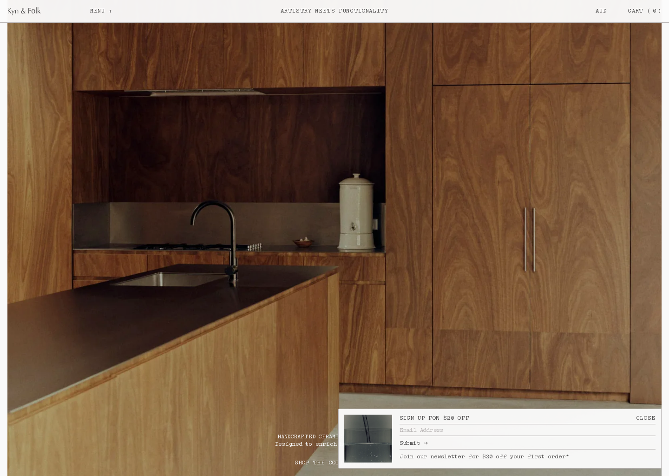Expand the MENU + navigation
The height and width of the screenshot is (476, 669).
101,11
